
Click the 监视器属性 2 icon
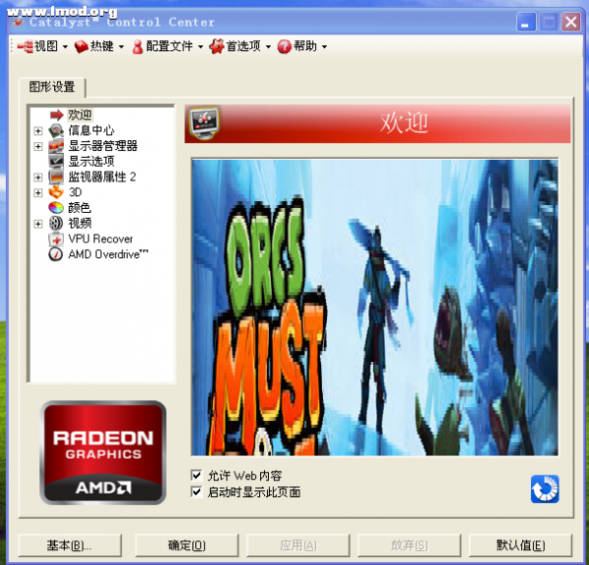click(56, 177)
